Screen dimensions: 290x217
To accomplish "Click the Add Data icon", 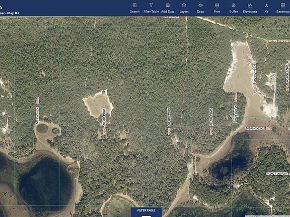I will (x=168, y=8).
